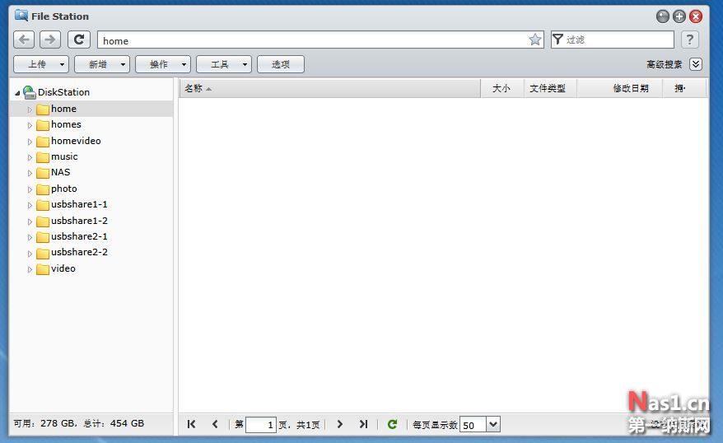Add current folder to favorites star

tap(535, 40)
